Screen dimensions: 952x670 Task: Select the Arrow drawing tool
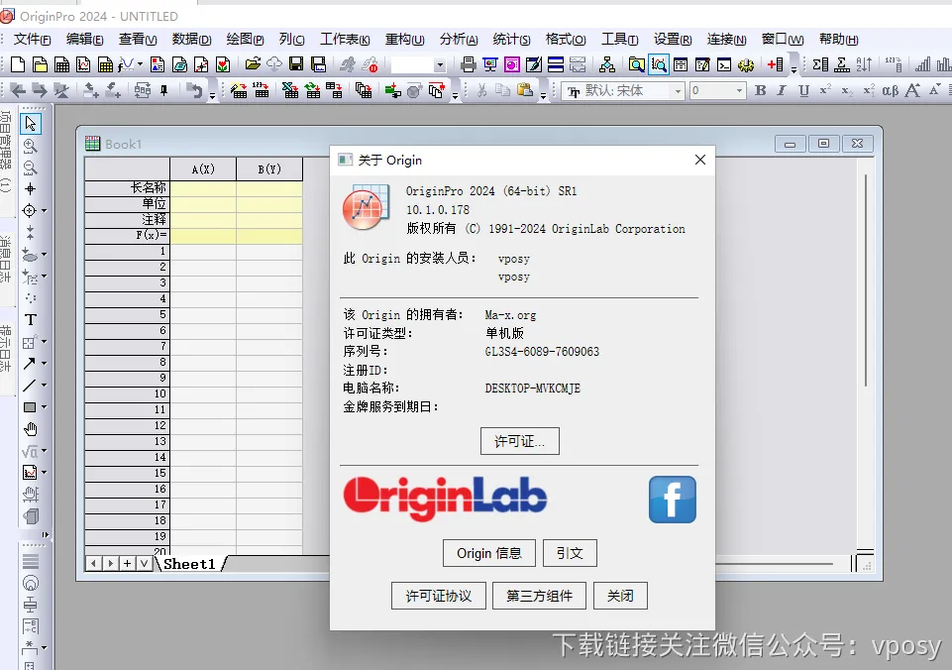(29, 363)
